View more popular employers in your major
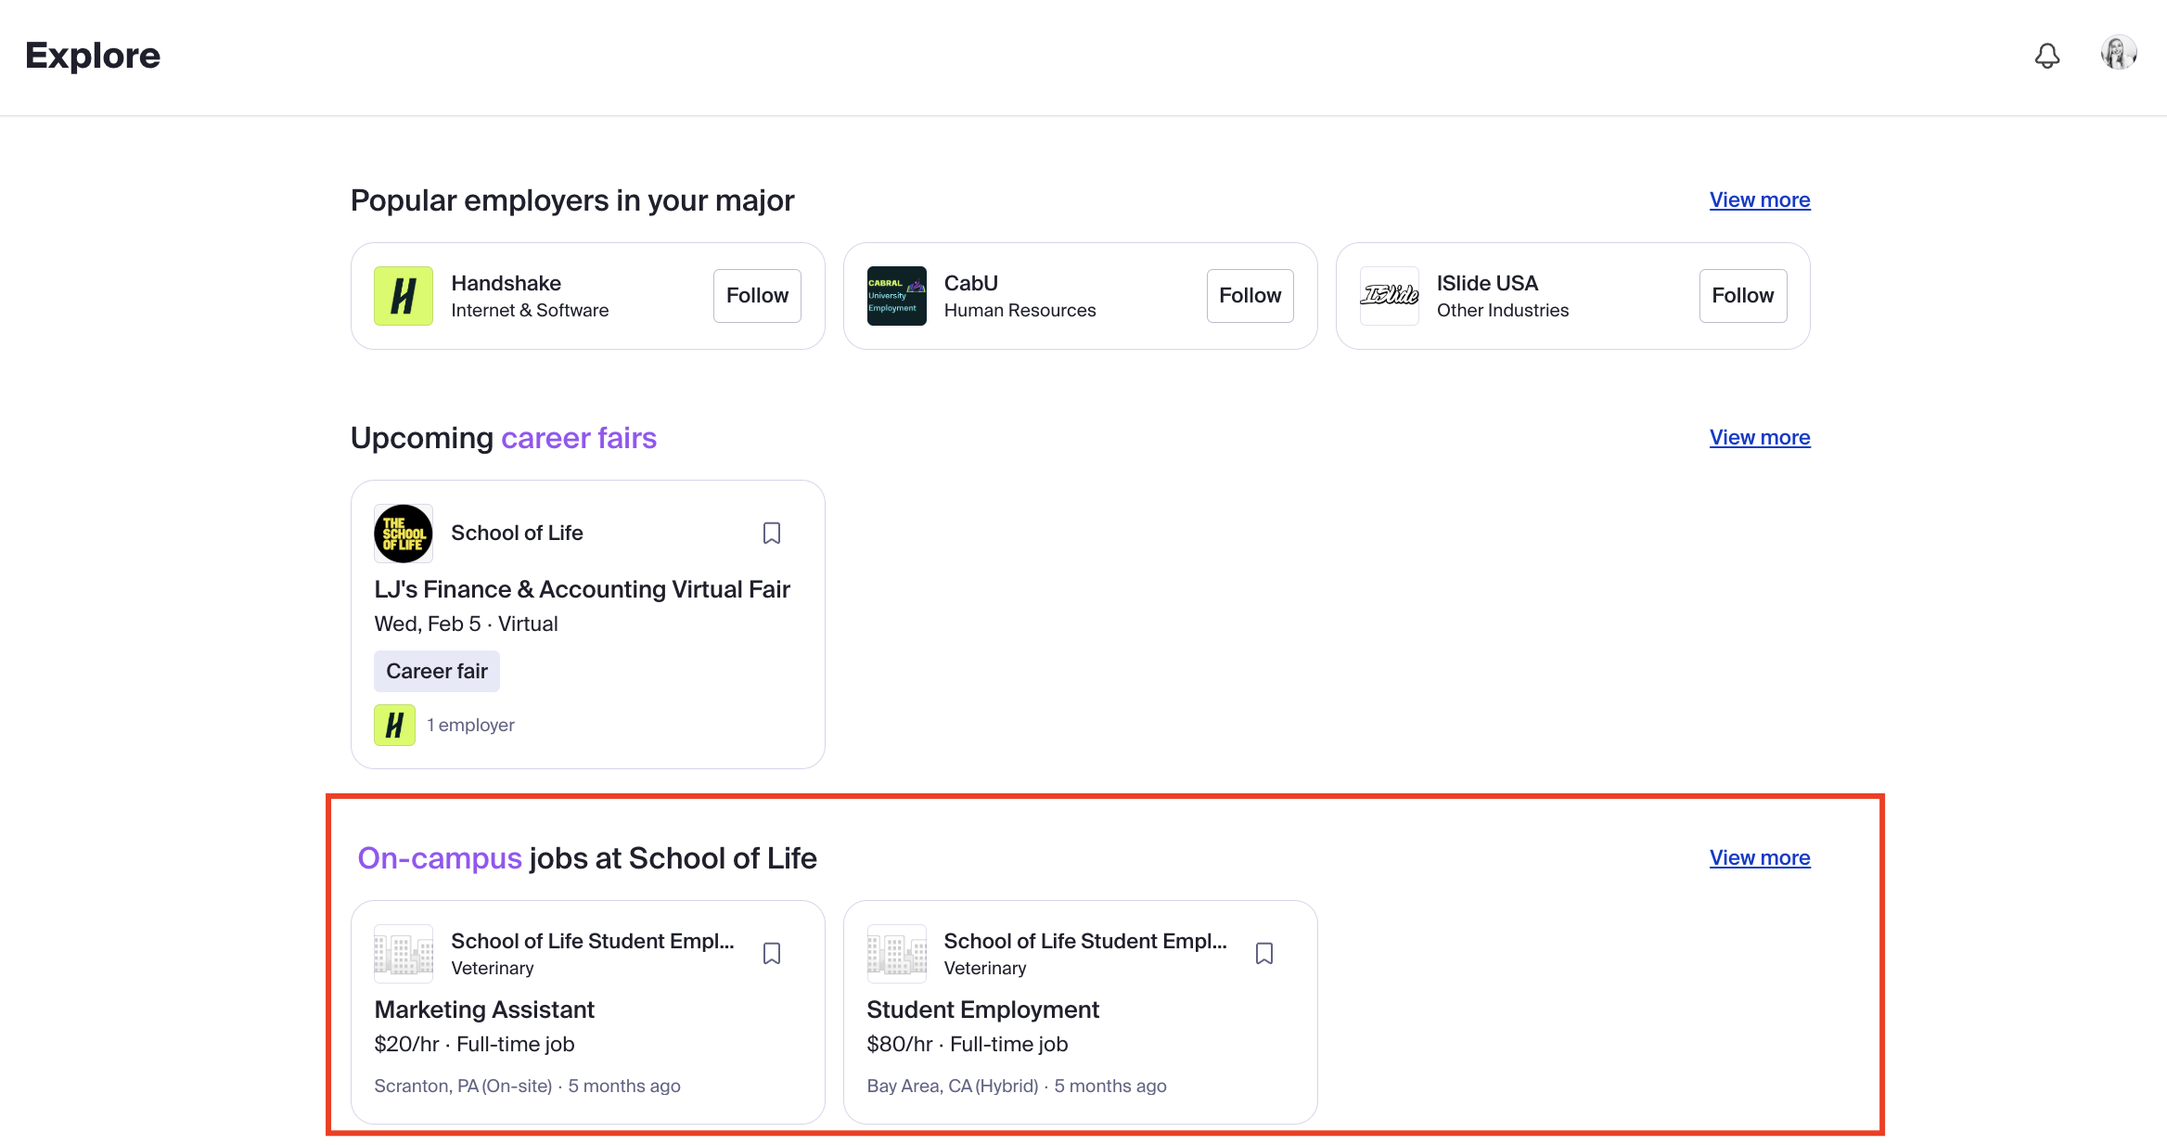Screen dimensions: 2167x1145 pyautogui.click(x=1759, y=200)
